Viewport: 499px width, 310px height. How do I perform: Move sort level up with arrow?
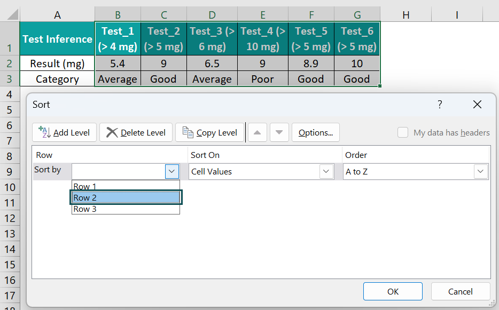[x=257, y=132]
